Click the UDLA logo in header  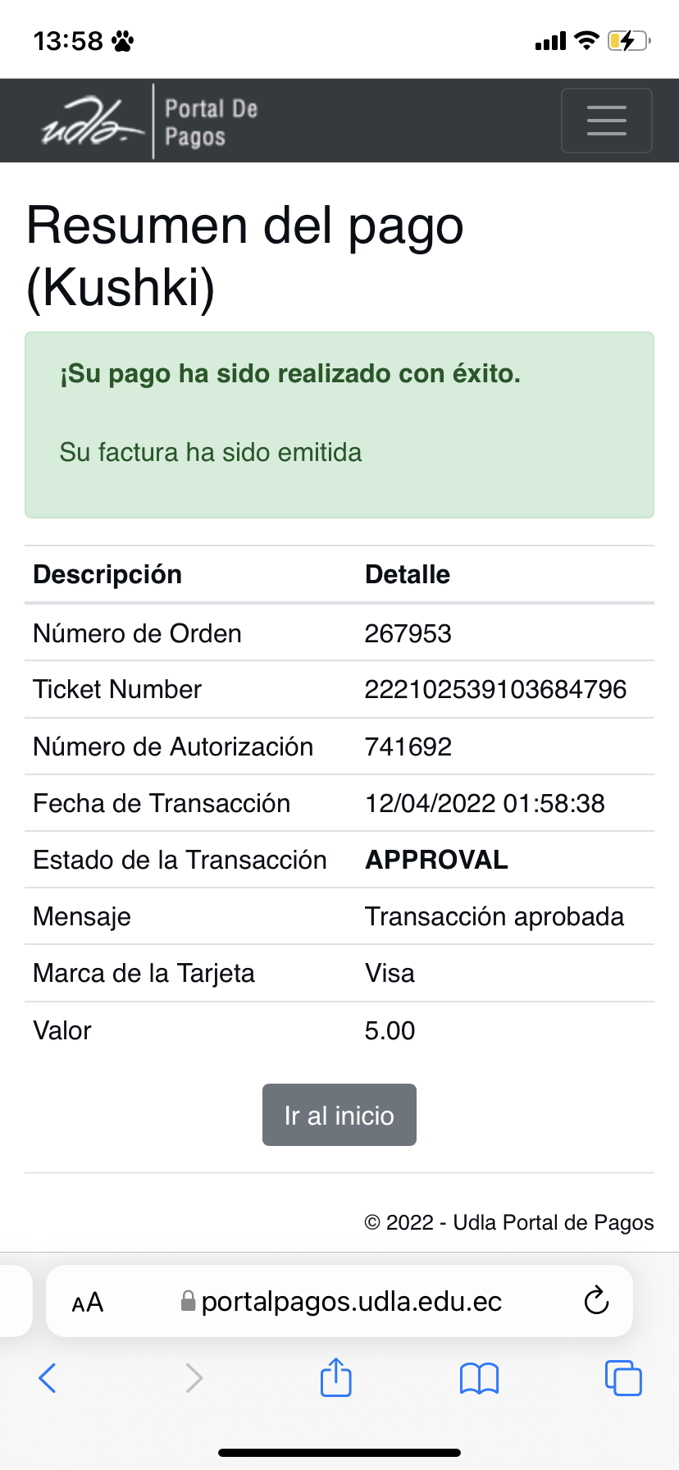pos(92,121)
